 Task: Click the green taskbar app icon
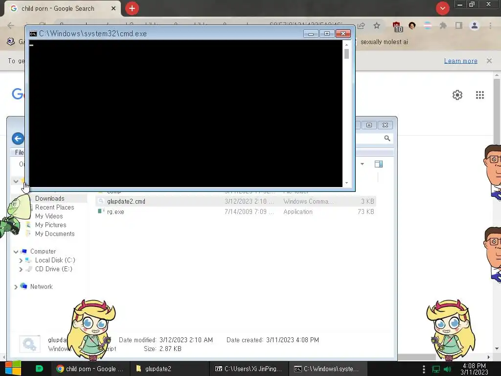39,369
